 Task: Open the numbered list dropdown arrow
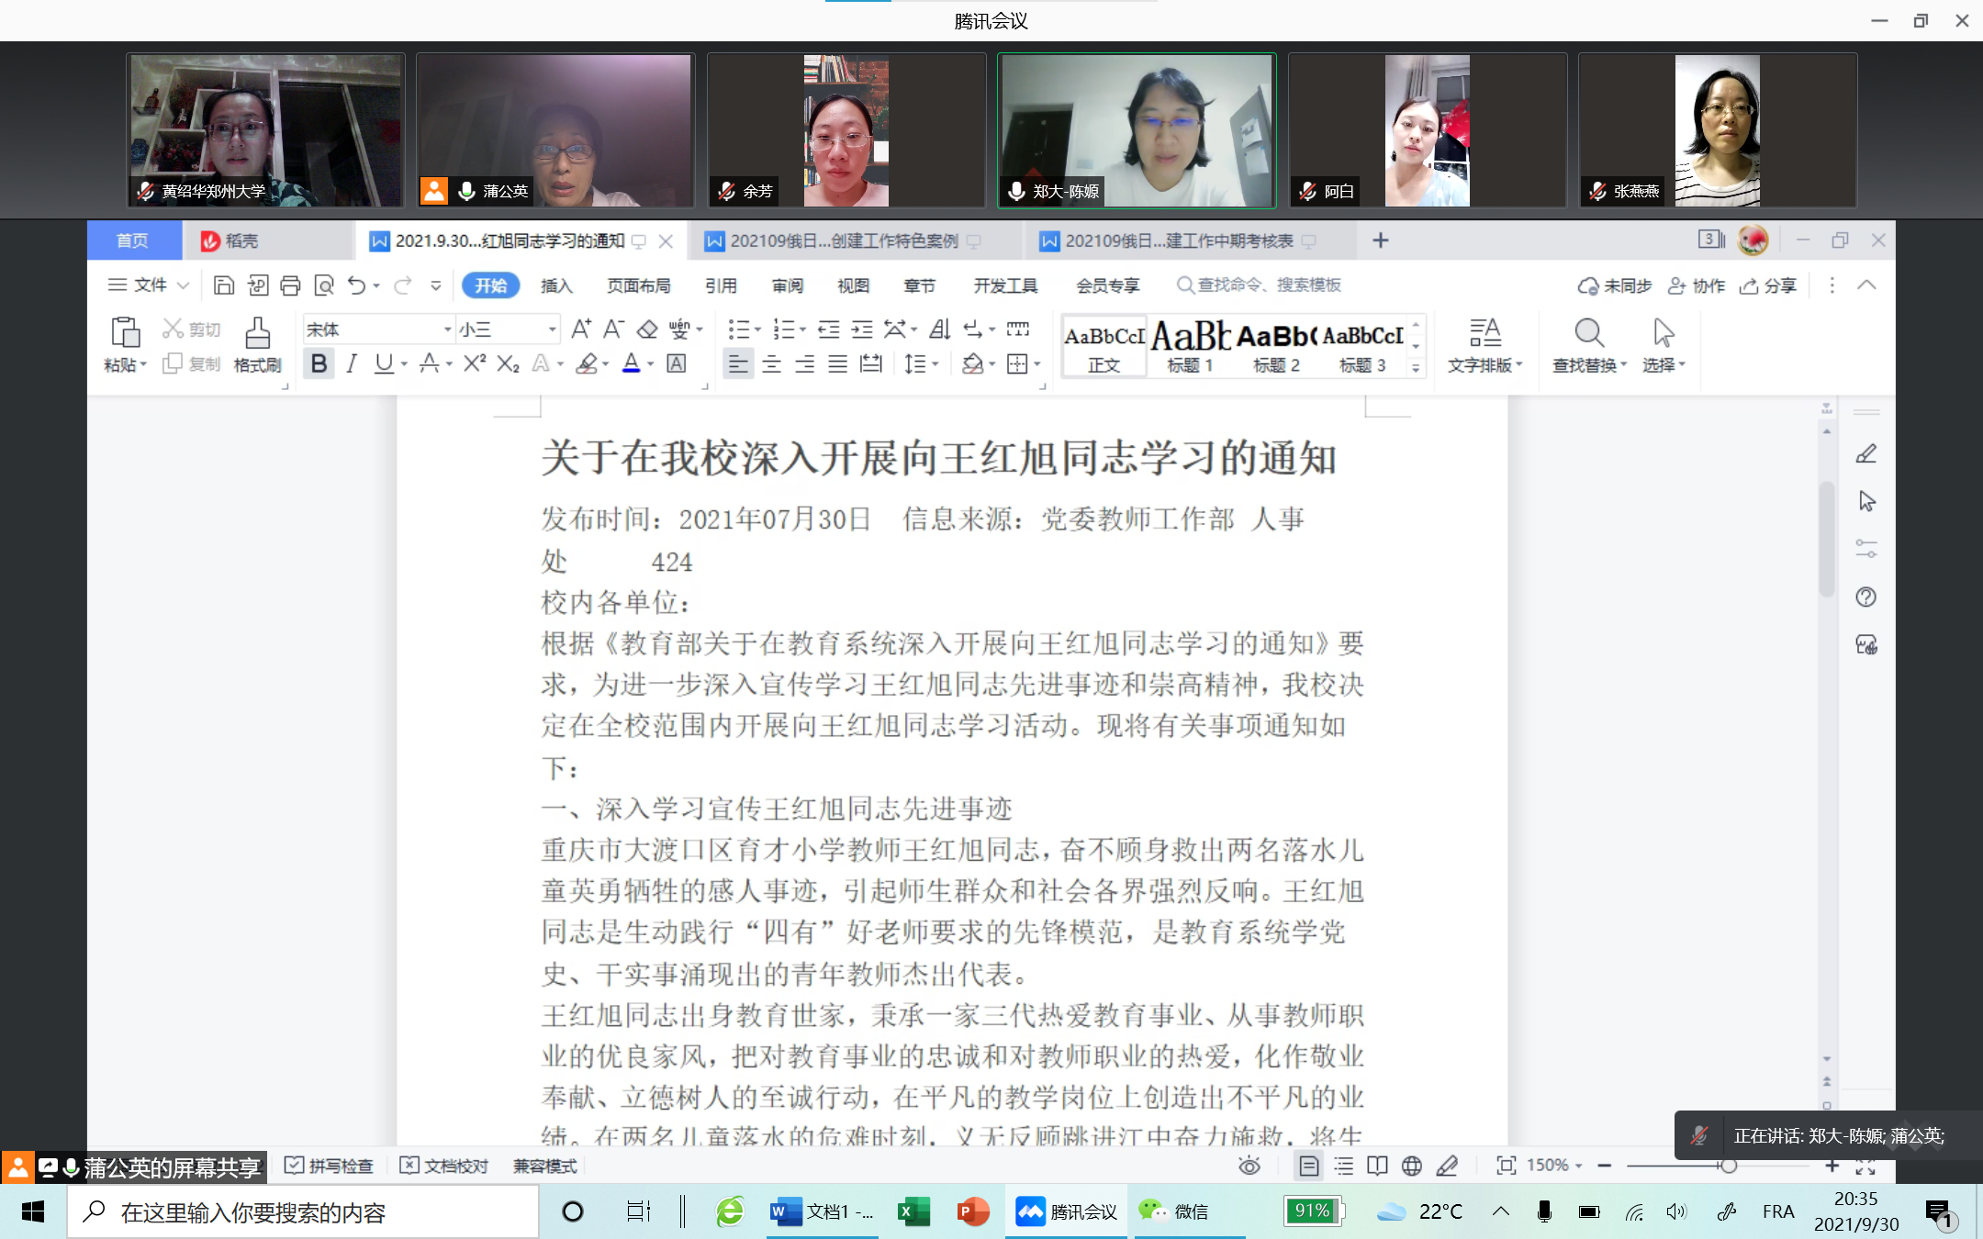point(803,329)
